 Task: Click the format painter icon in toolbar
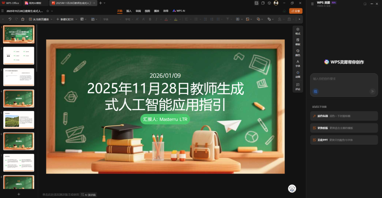(23, 19)
